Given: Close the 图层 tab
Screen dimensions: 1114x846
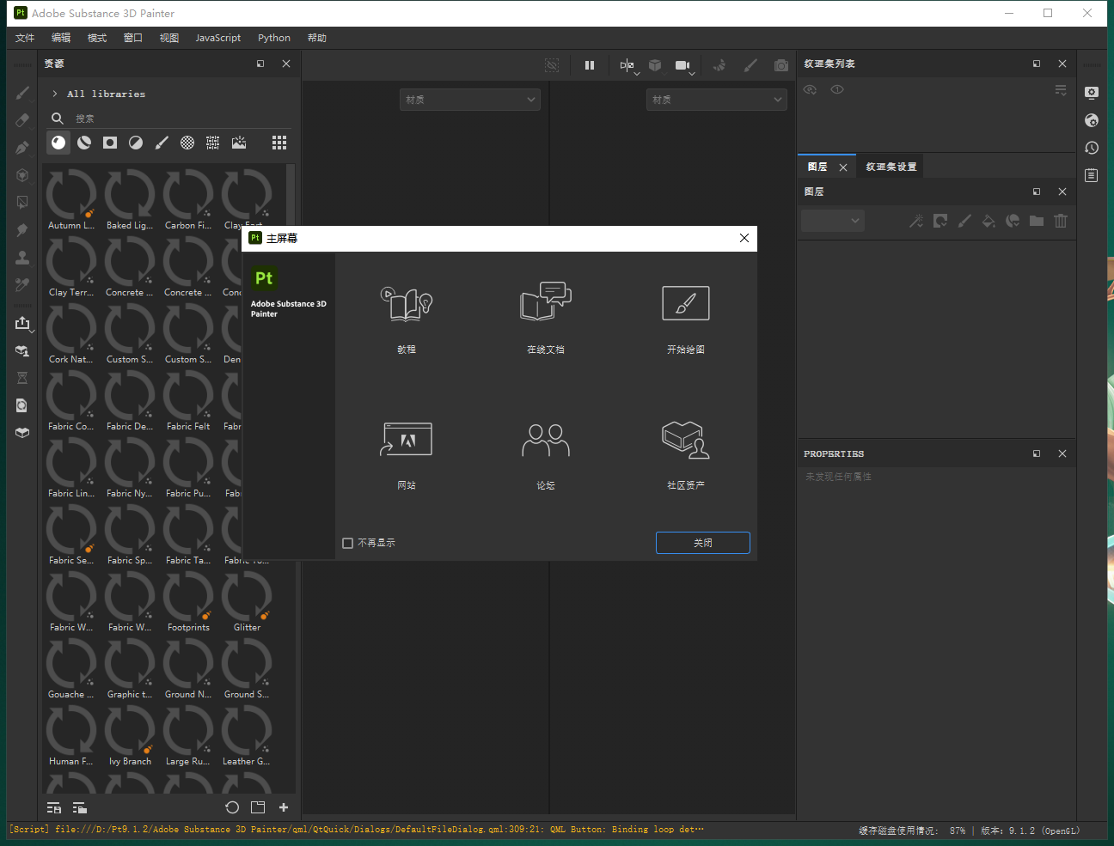Looking at the screenshot, I should coord(843,167).
